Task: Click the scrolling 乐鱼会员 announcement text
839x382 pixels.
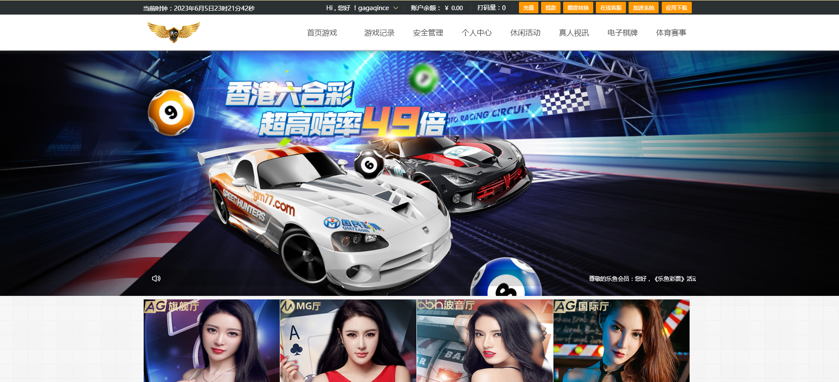Action: click(642, 279)
